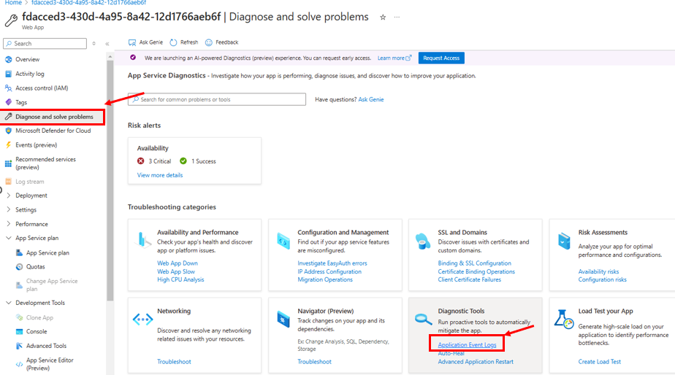Click the Load Test flask icon
The width and height of the screenshot is (675, 375).
[x=563, y=318]
